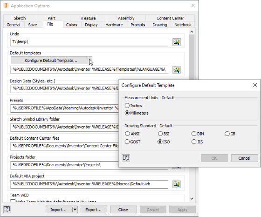Switch to the Sketch tab
Image resolution: width=261 pixels, height=217 pixels.
pos(20,18)
